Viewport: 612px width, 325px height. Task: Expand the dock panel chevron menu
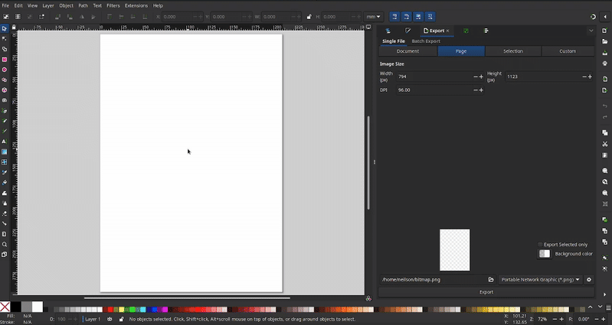click(x=591, y=31)
